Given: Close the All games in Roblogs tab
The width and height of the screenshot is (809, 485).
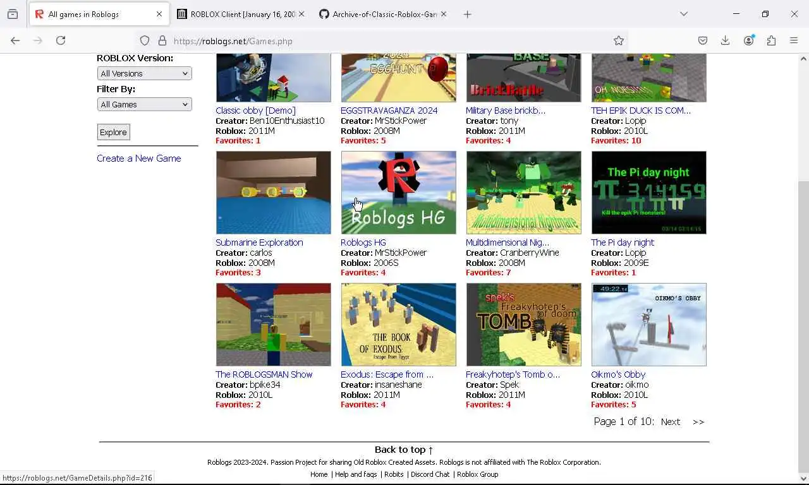Looking at the screenshot, I should click(159, 14).
